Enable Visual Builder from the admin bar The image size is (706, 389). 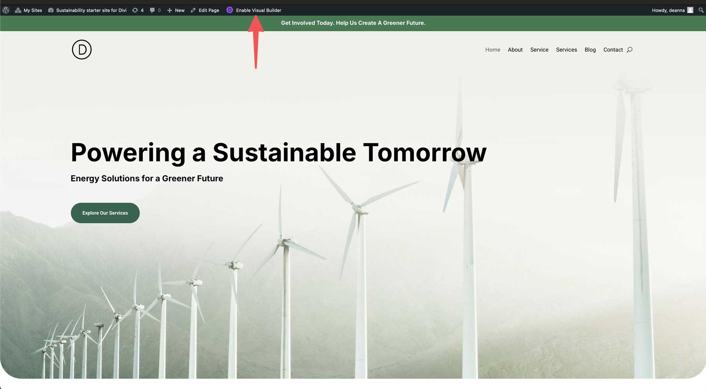coord(258,10)
